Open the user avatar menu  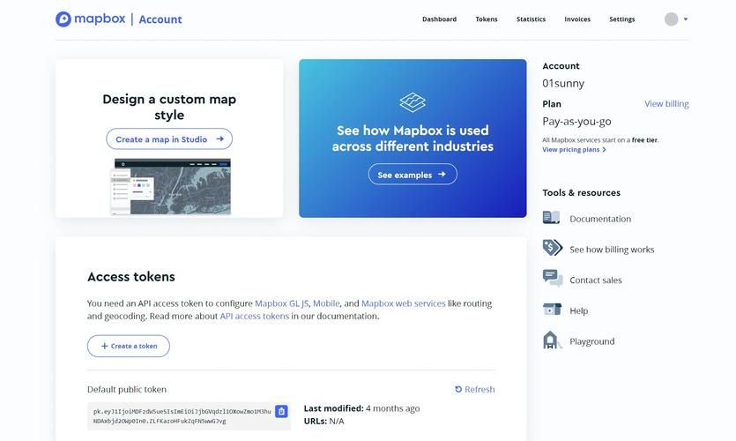pos(672,19)
